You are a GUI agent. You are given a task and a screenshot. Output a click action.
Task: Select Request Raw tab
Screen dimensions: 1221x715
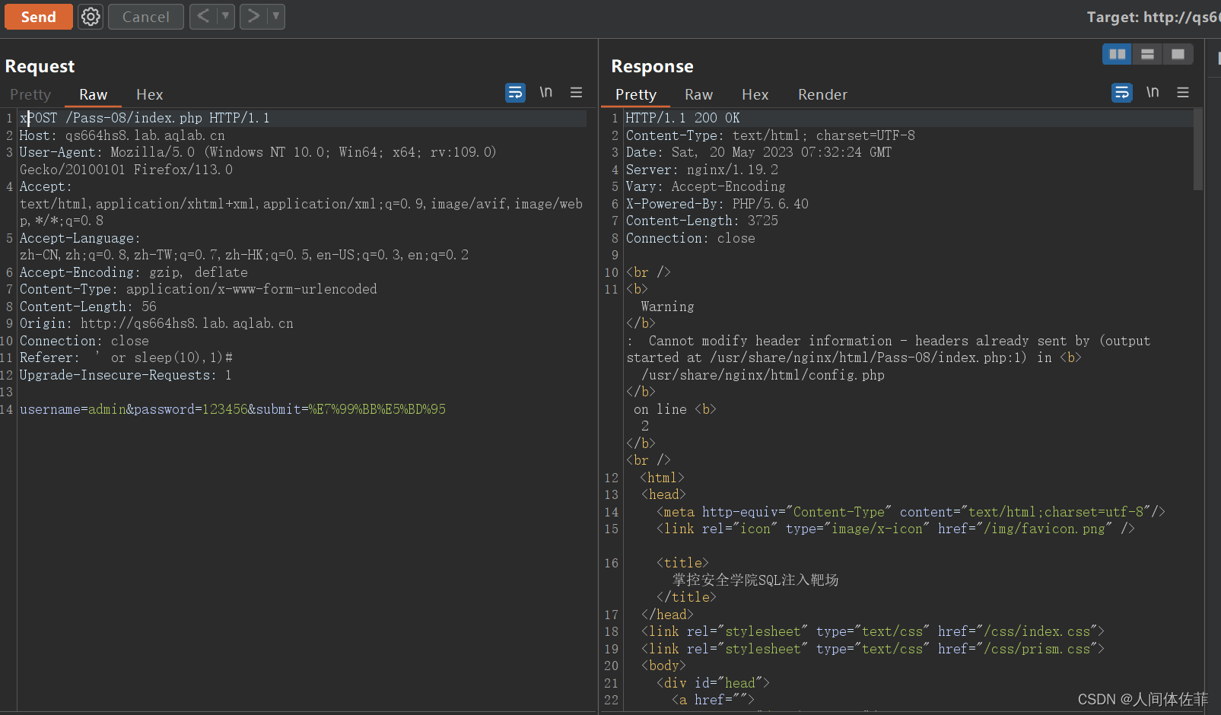click(94, 94)
